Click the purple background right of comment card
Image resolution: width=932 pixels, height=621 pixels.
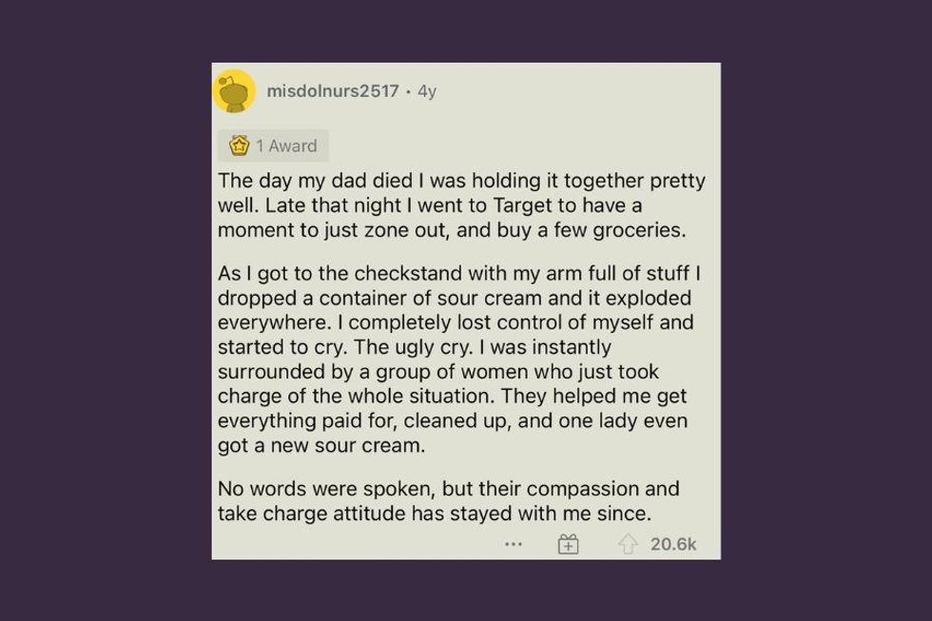point(825,310)
